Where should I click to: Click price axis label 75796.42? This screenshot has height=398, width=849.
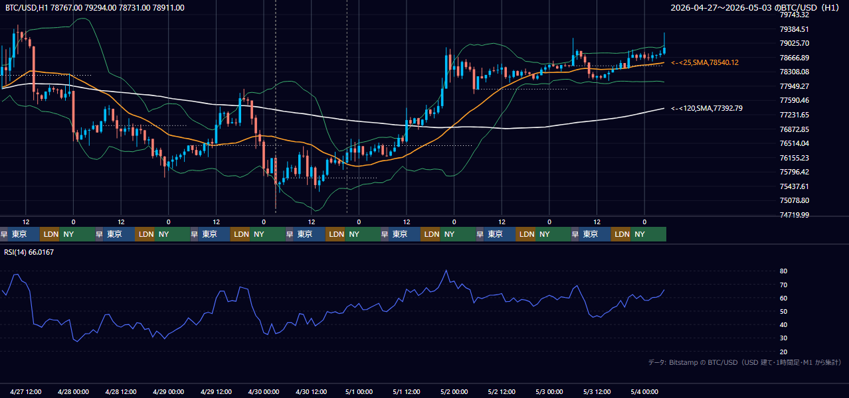[x=794, y=172]
